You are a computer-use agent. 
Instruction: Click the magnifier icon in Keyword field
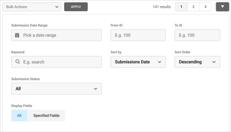click(17, 62)
